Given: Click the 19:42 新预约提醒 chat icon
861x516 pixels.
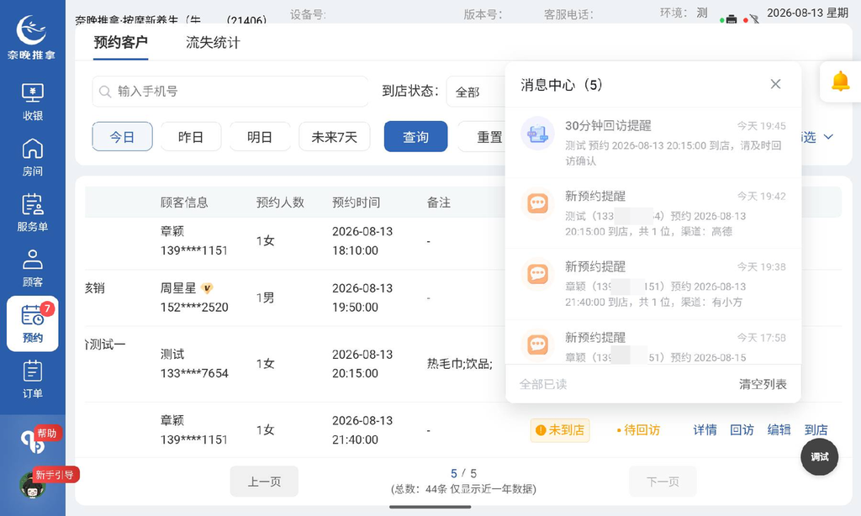Looking at the screenshot, I should pos(537,203).
